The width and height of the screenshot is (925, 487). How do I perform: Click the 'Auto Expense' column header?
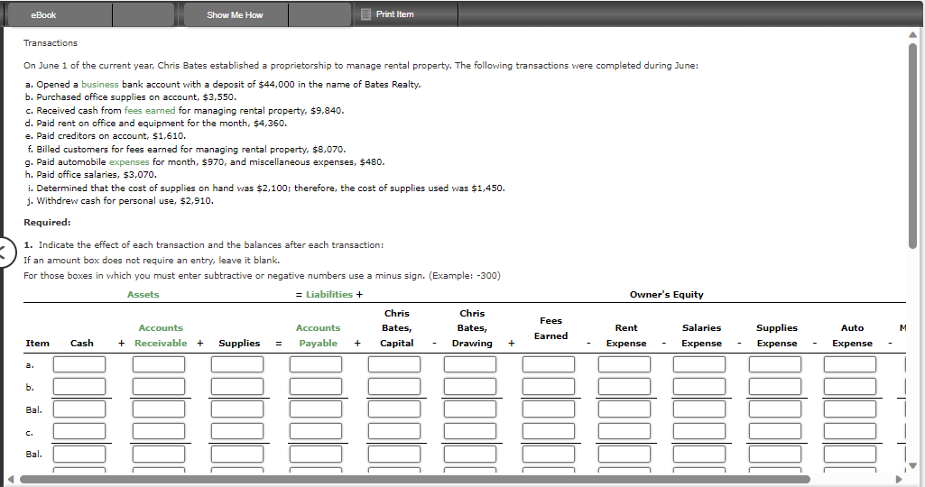coord(852,335)
